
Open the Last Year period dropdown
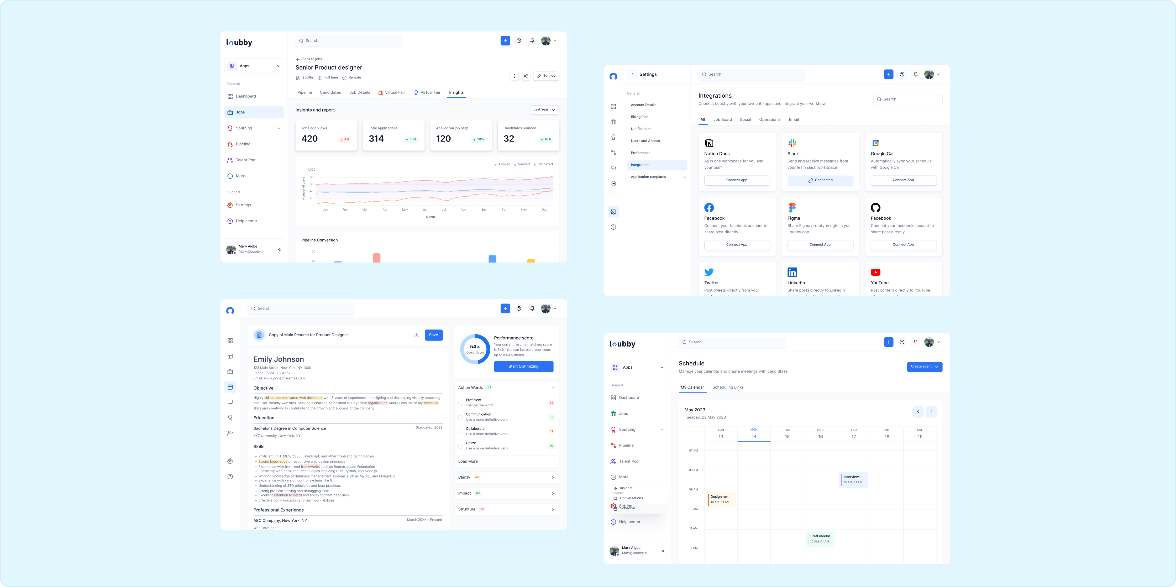pyautogui.click(x=544, y=109)
